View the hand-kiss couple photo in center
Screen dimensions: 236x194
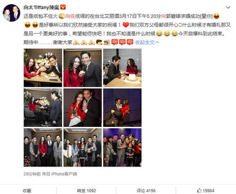[x=83, y=107]
